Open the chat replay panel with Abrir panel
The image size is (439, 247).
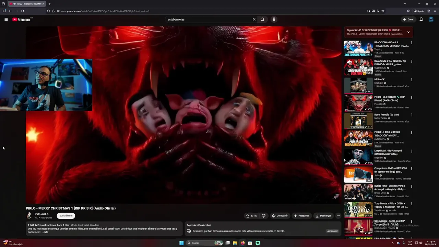pos(332,231)
